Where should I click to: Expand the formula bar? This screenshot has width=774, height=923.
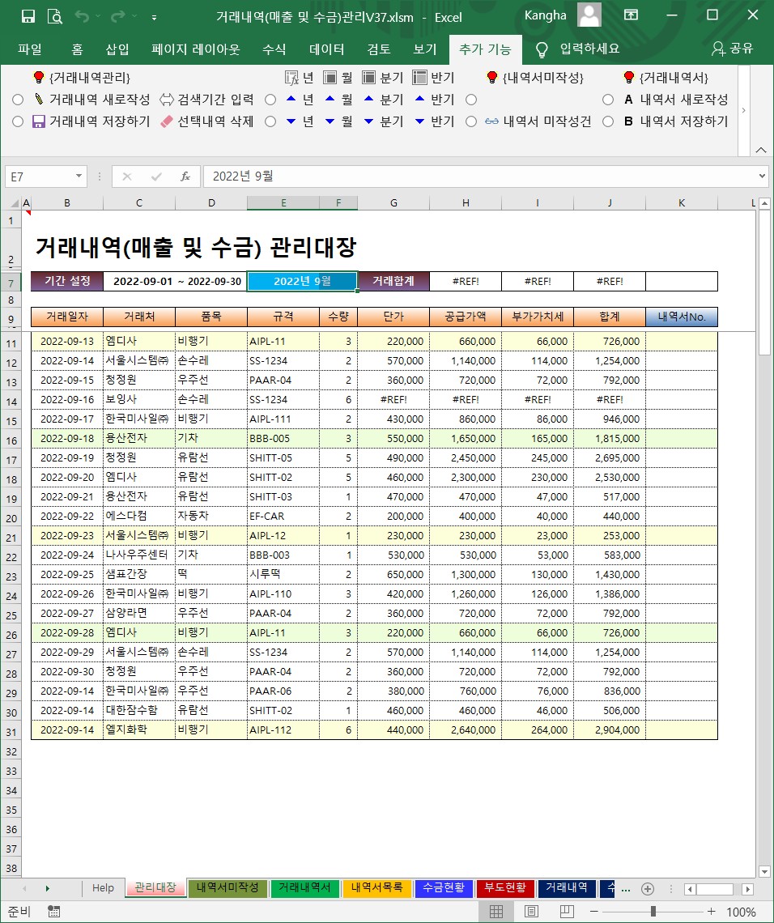click(762, 176)
